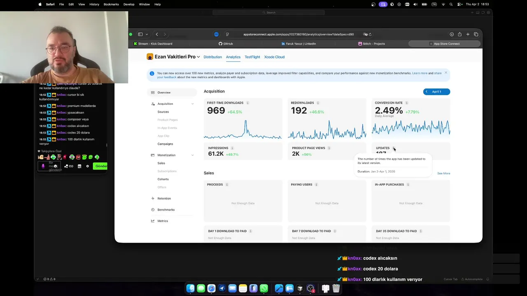Collapse the Monetization sidebar section
The image size is (527, 296).
tap(192, 155)
